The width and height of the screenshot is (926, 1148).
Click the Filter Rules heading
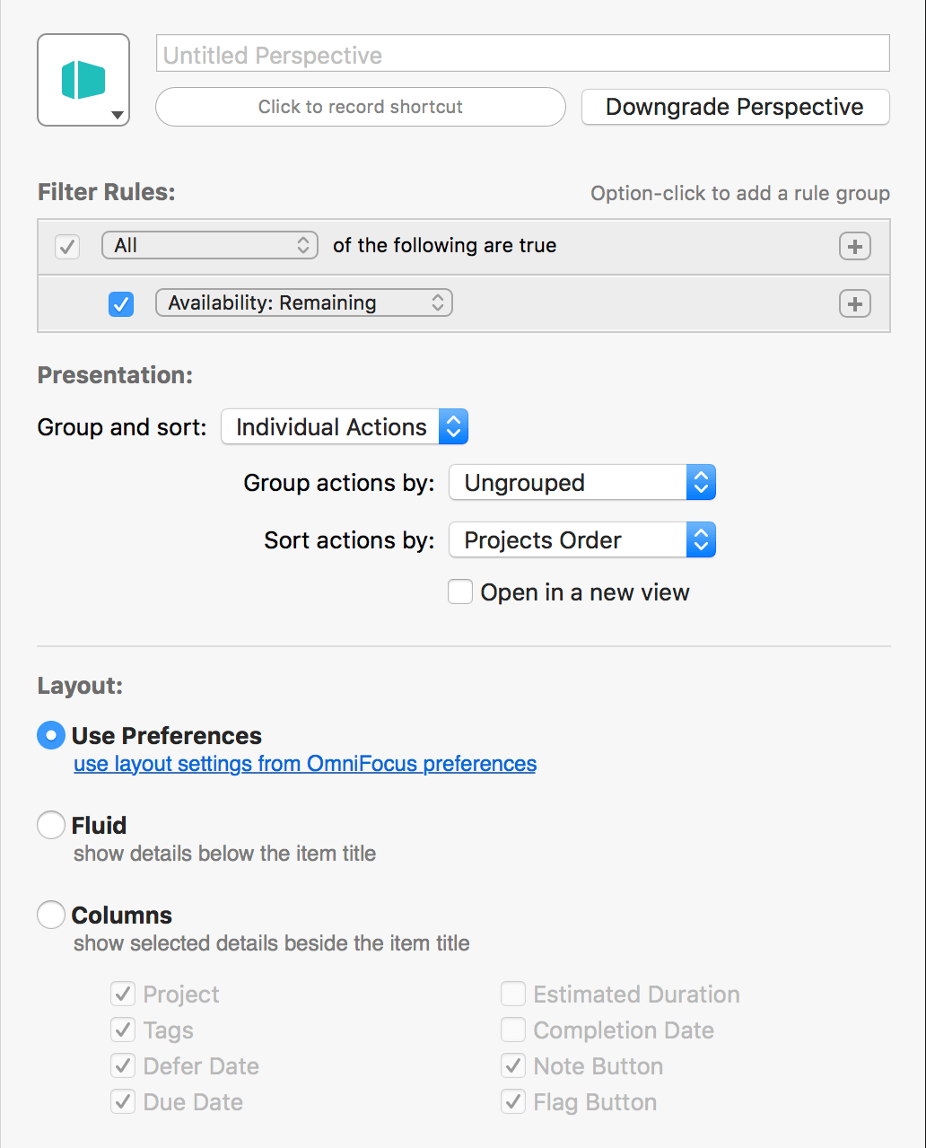point(107,192)
